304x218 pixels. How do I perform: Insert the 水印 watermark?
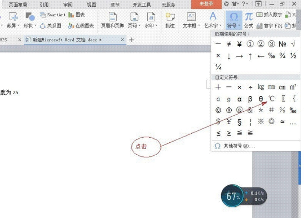(x=151, y=20)
